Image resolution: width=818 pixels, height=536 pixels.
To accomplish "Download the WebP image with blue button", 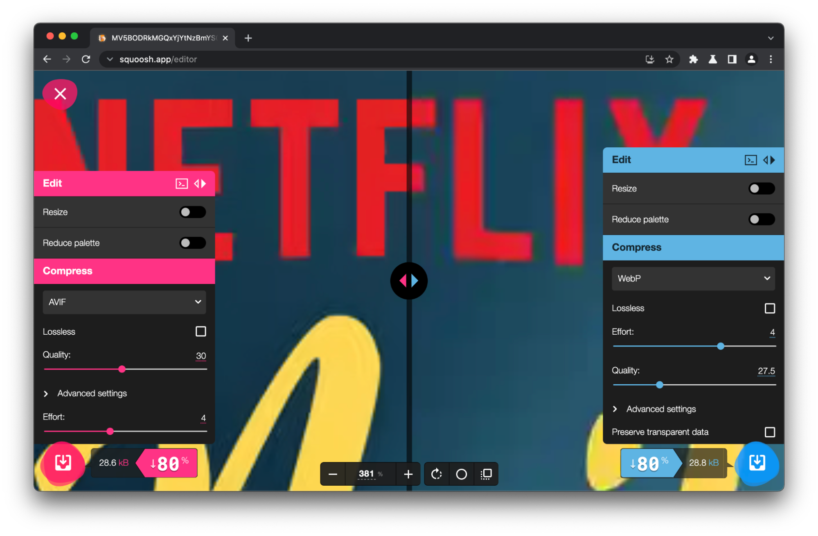I will (x=757, y=463).
